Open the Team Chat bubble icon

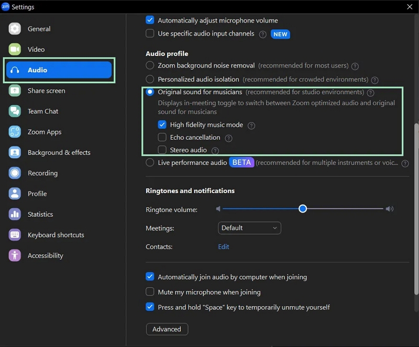(x=15, y=111)
